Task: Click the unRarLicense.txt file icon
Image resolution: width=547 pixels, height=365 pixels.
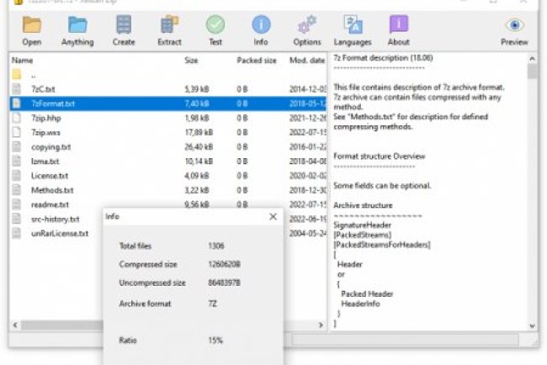Action: pos(16,233)
